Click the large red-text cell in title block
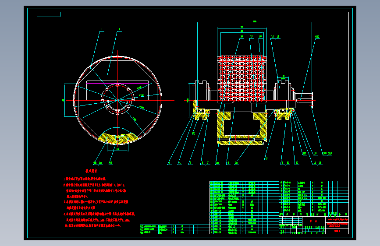Screen dimensions: 380x246 313,221
